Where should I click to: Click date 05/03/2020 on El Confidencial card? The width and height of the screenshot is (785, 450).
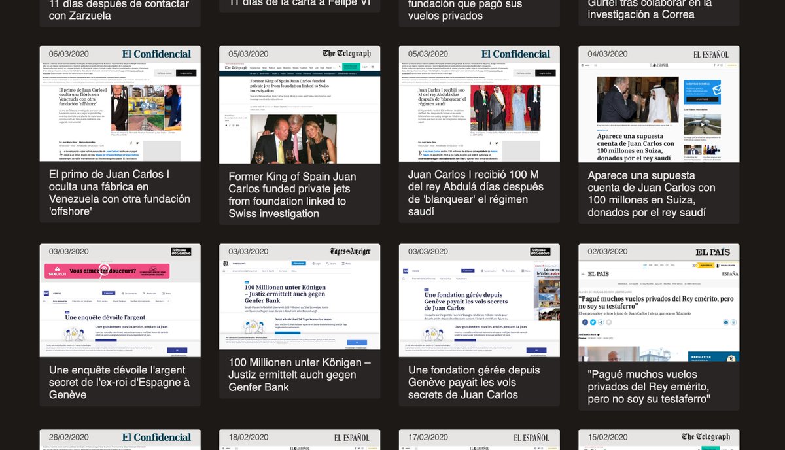point(428,54)
